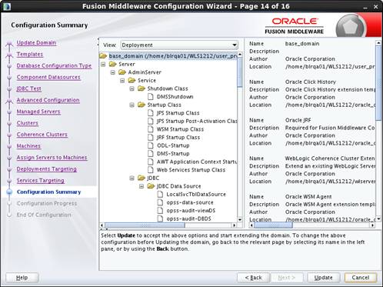Image resolution: width=383 pixels, height=287 pixels.
Task: Click the JDBC Data Source folder icon
Action: coord(151,186)
